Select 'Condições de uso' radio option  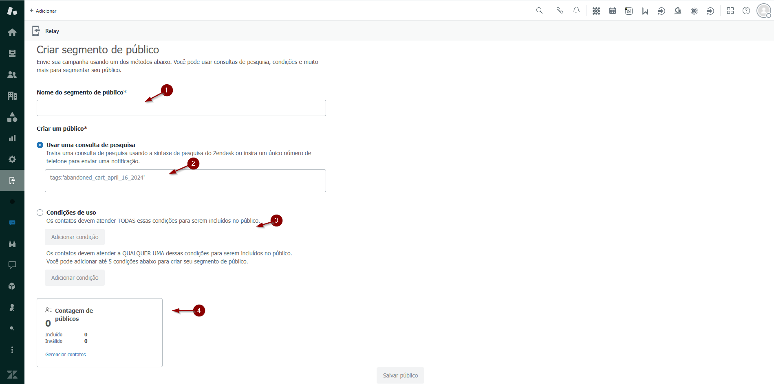pos(40,213)
